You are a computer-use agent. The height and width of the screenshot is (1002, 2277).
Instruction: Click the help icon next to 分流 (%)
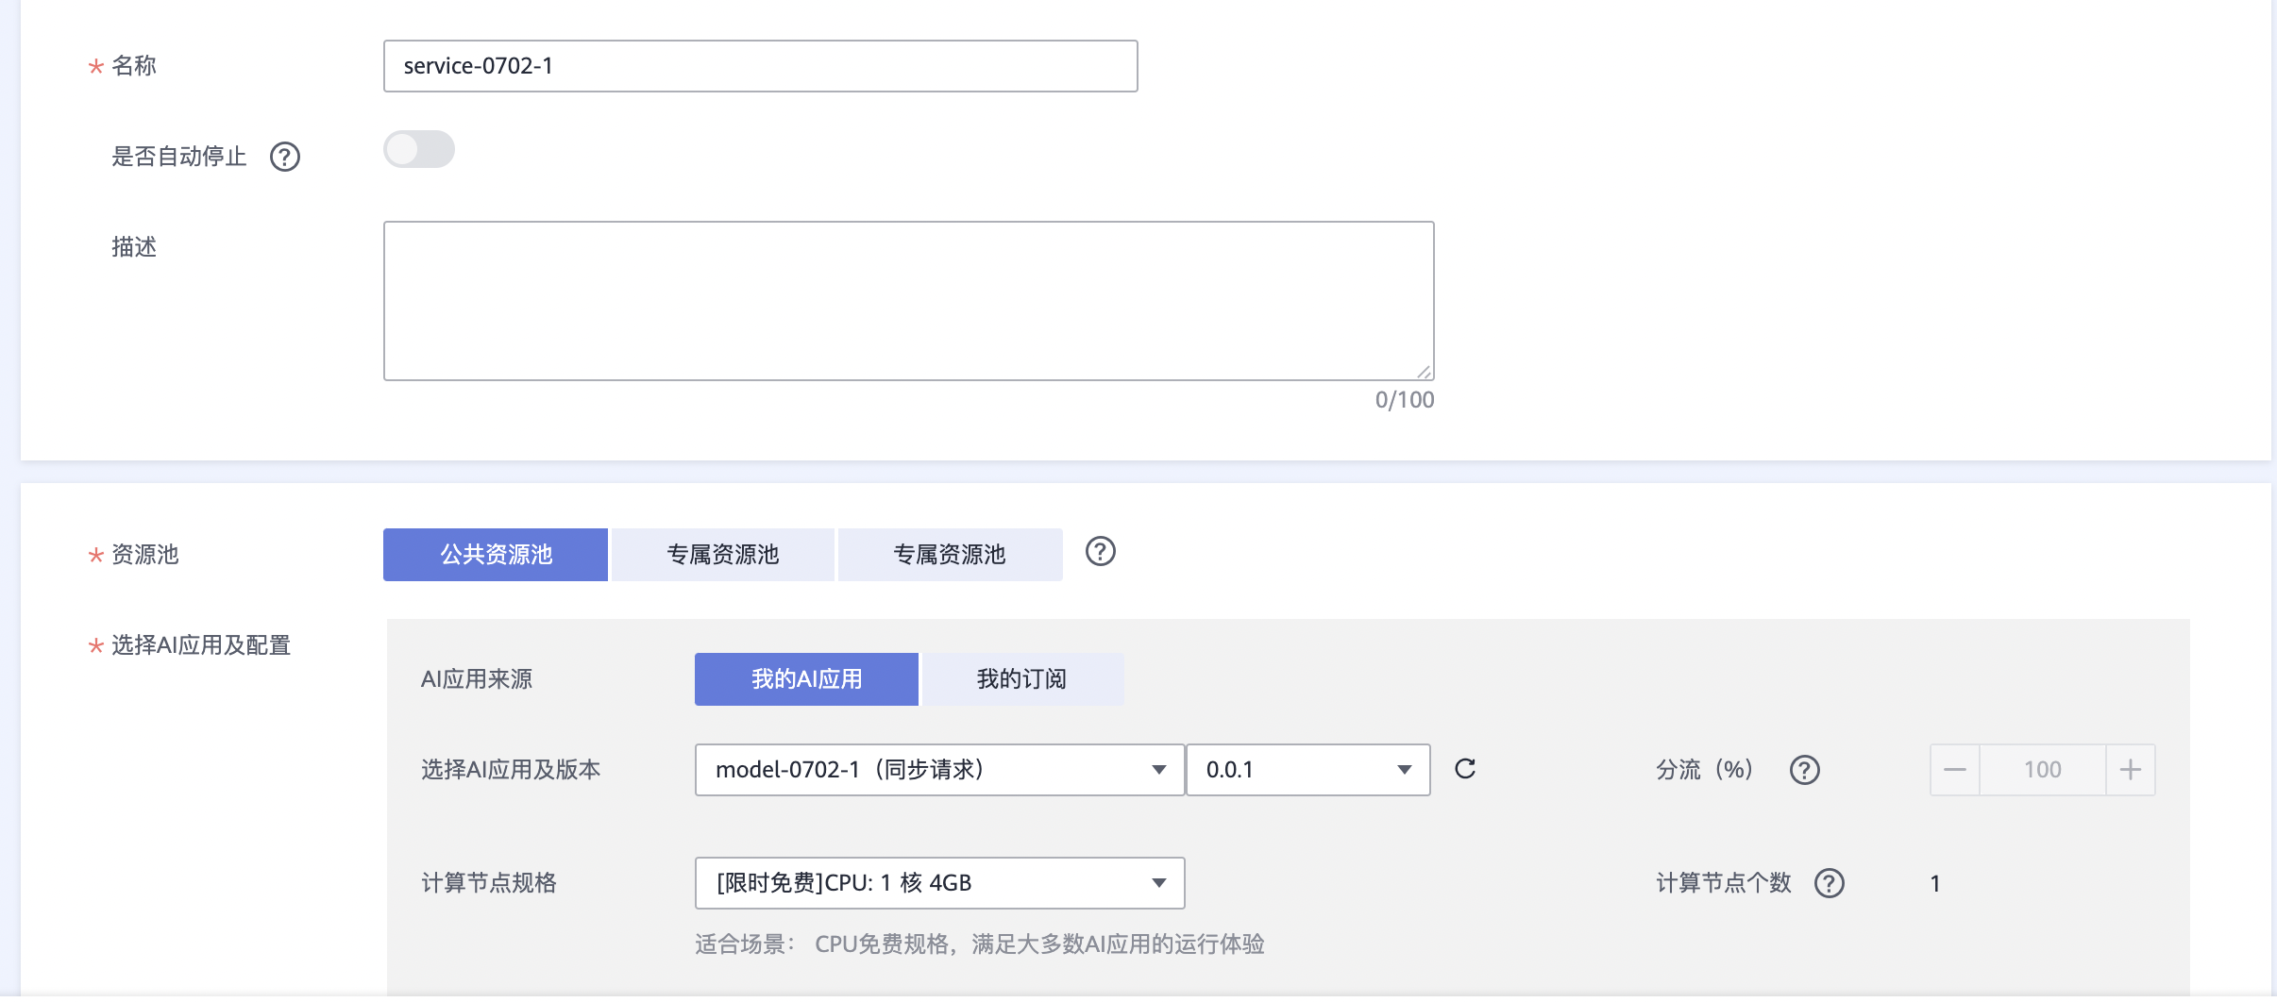click(1804, 770)
